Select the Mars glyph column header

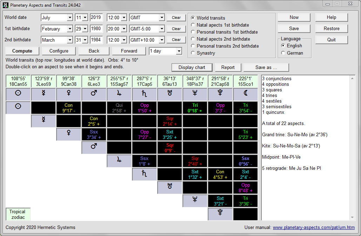[x=94, y=94]
